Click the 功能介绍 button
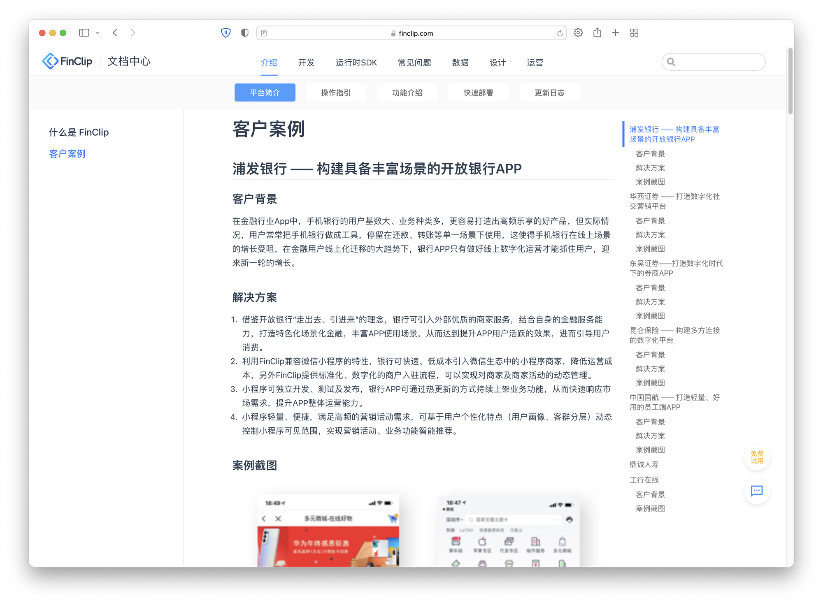This screenshot has width=823, height=605. point(407,93)
